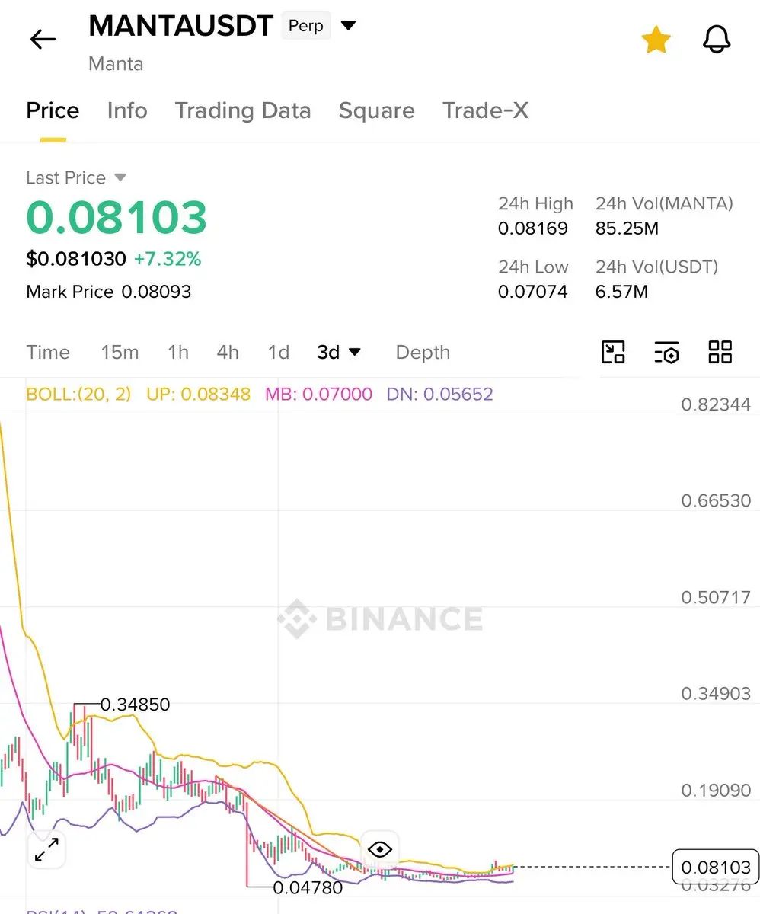Tap the 24h Vol(USDT) value 6.57M
760x914 pixels.
[x=621, y=292]
